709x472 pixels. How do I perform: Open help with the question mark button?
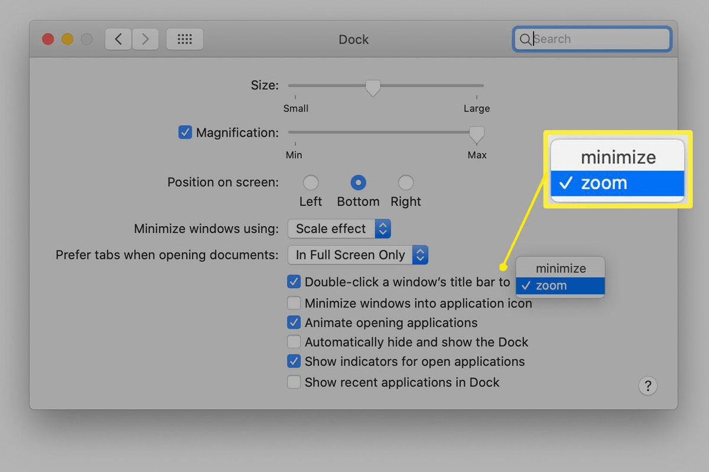click(x=648, y=386)
